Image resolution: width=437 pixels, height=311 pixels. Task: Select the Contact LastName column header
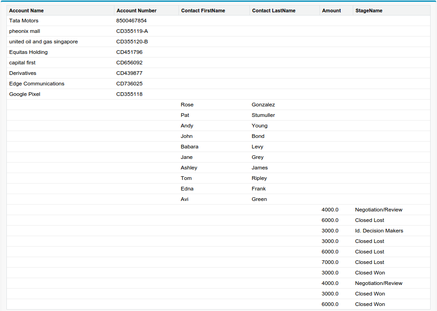click(x=273, y=11)
